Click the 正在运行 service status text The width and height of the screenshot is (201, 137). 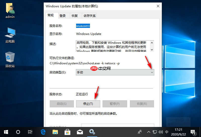[82, 94]
